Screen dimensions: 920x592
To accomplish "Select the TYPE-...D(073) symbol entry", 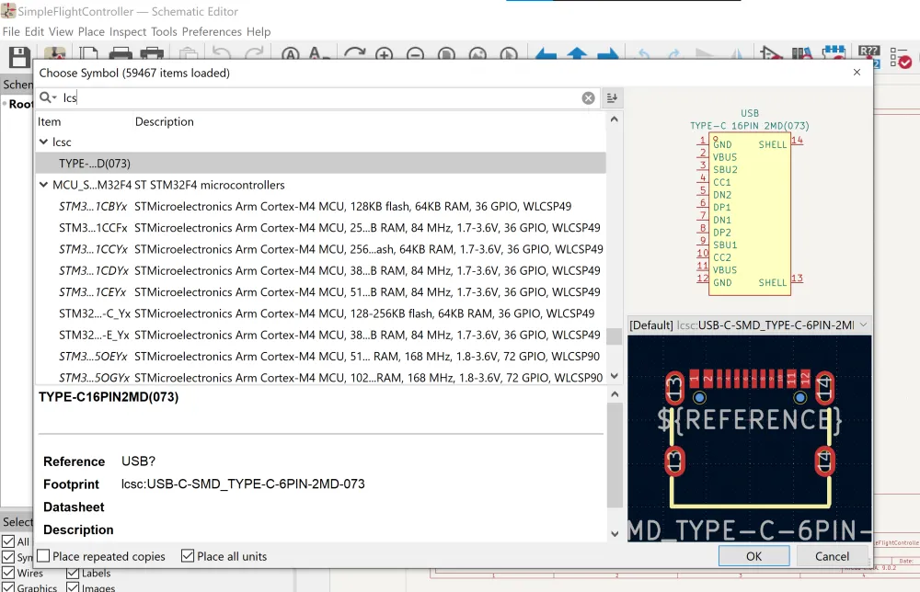I will click(x=95, y=164).
